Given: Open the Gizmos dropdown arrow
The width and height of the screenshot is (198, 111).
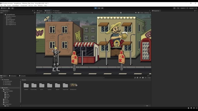Looking at the screenshot, I should click(150, 13).
